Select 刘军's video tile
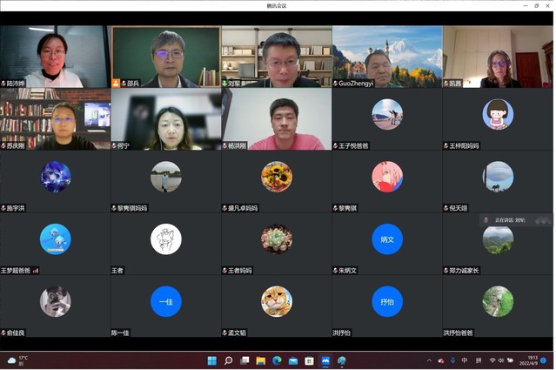 coord(277,56)
